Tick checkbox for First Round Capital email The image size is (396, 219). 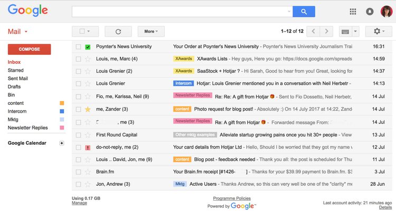(x=78, y=135)
